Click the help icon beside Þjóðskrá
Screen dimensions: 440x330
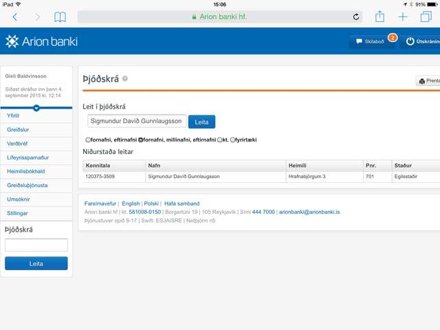(125, 78)
